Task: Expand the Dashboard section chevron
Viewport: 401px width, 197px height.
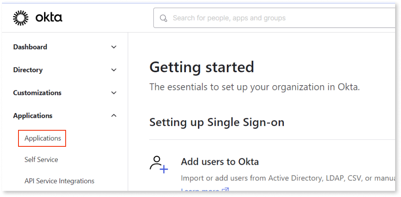Action: 114,47
